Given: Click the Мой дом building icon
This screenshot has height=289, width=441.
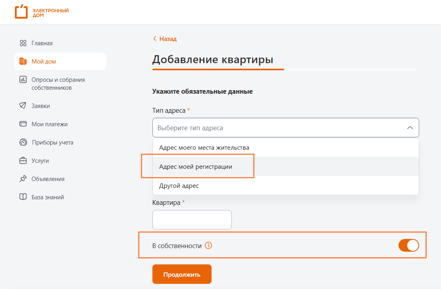Looking at the screenshot, I should click(23, 62).
